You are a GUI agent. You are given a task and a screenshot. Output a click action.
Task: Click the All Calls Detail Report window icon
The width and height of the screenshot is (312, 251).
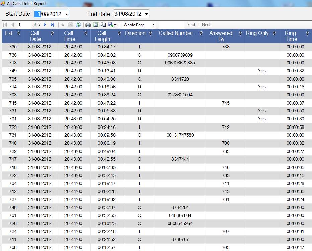pos(3,3)
